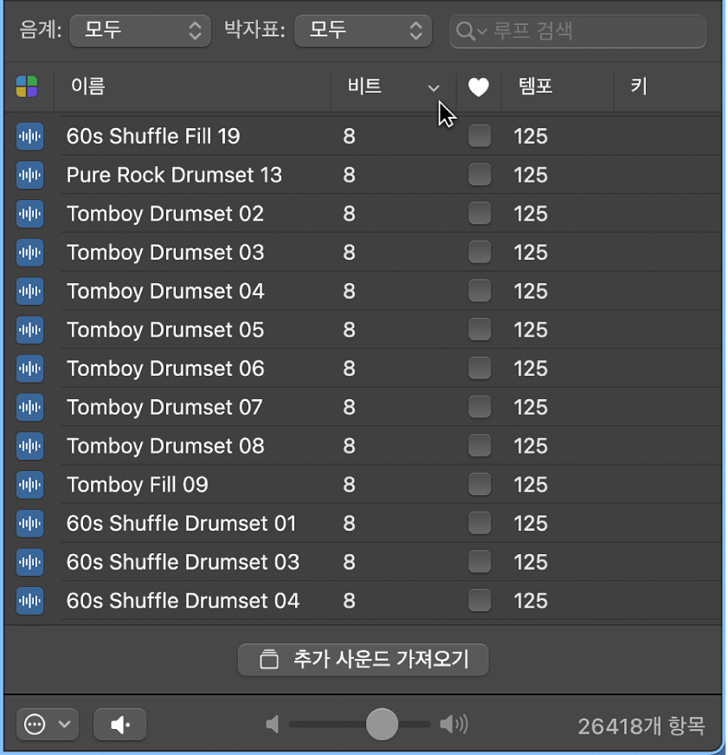The height and width of the screenshot is (755, 728).
Task: Favorite 60s Shuffle Drumset 03 checkbox
Action: 480,561
